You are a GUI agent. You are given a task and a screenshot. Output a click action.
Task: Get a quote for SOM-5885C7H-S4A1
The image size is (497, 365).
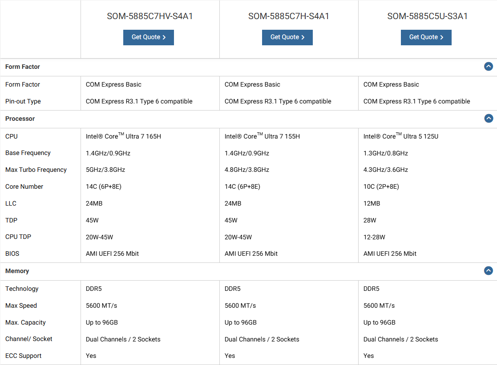(x=287, y=37)
